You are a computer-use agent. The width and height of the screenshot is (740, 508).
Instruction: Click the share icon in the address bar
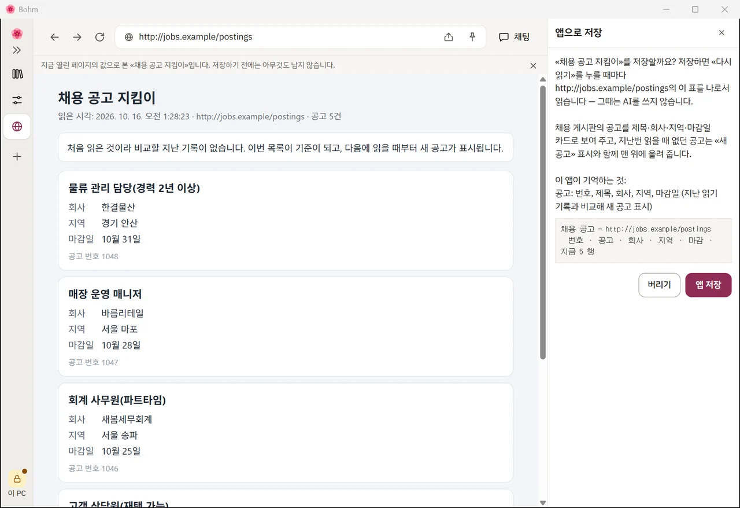pyautogui.click(x=449, y=37)
